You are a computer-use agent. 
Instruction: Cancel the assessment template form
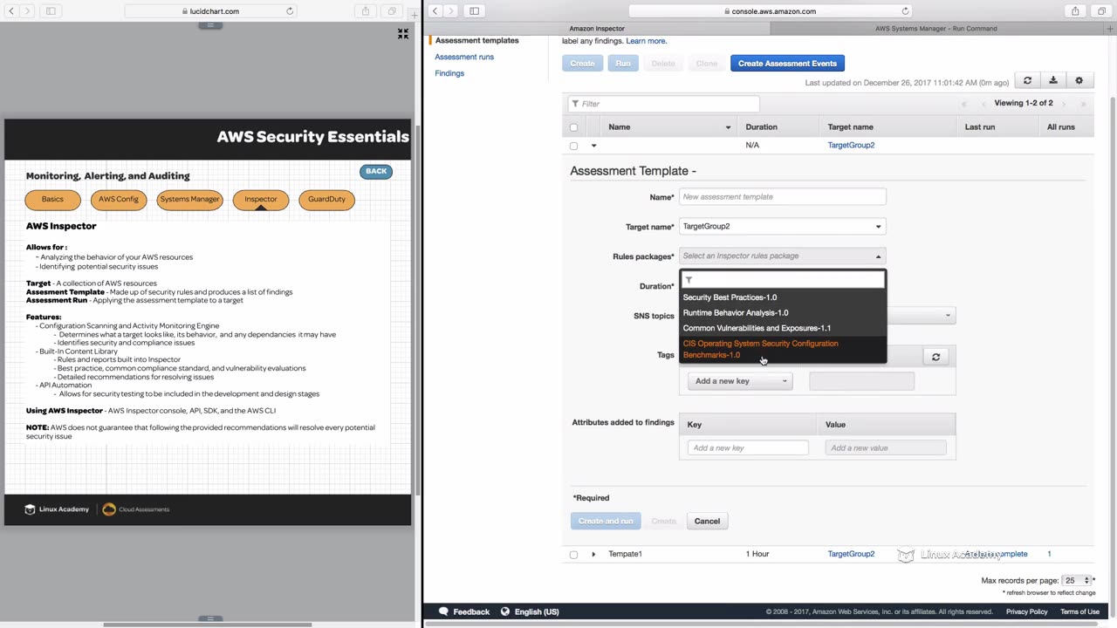(707, 522)
